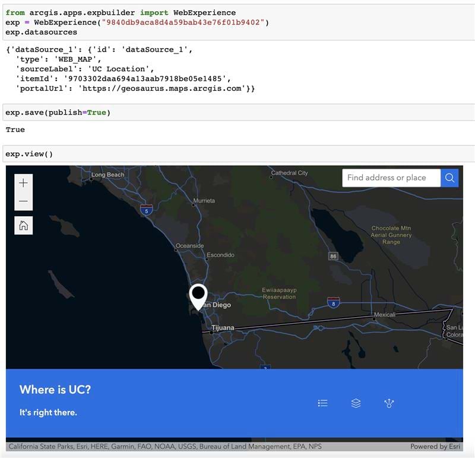The image size is (475, 458).
Task: Click the Mexicali map label
Action: point(384,315)
